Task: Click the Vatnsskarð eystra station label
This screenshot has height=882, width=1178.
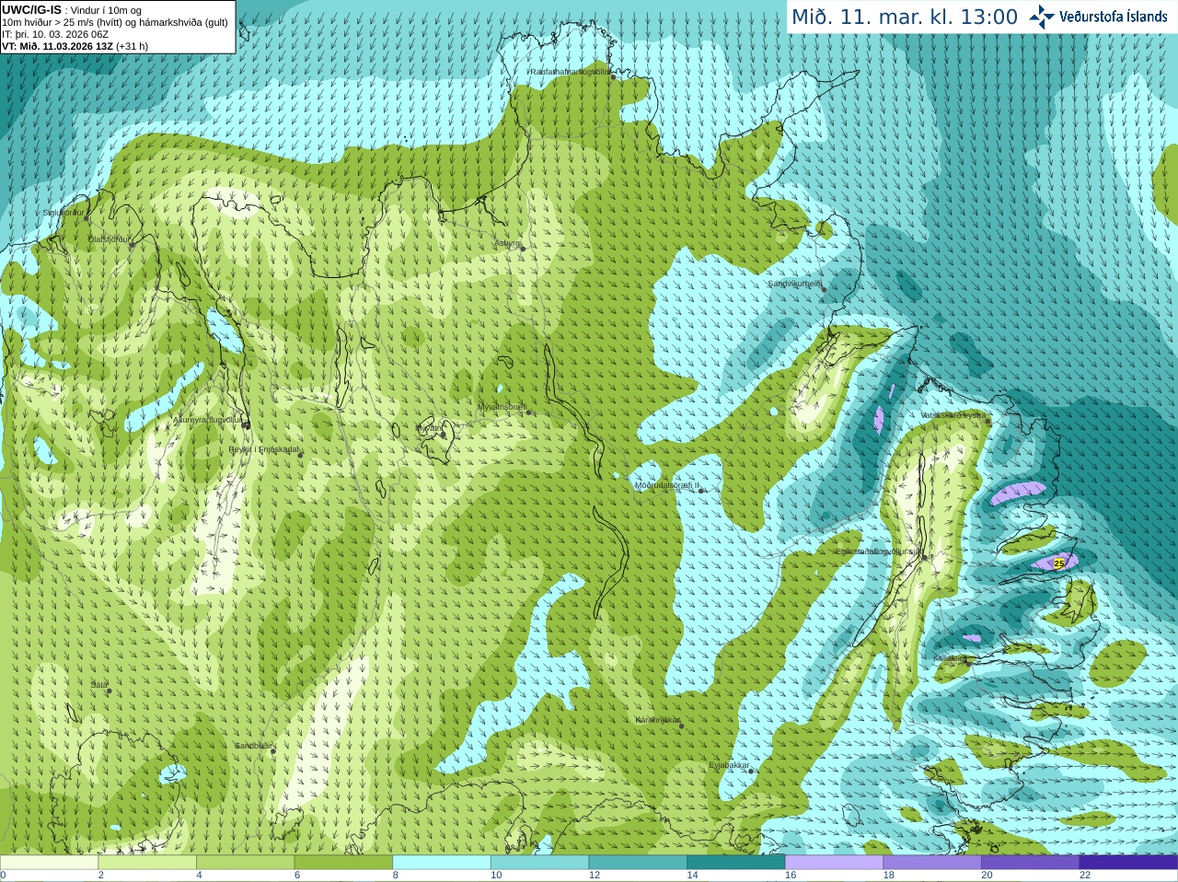Action: click(953, 415)
